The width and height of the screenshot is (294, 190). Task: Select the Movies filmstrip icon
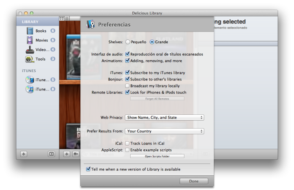30,40
